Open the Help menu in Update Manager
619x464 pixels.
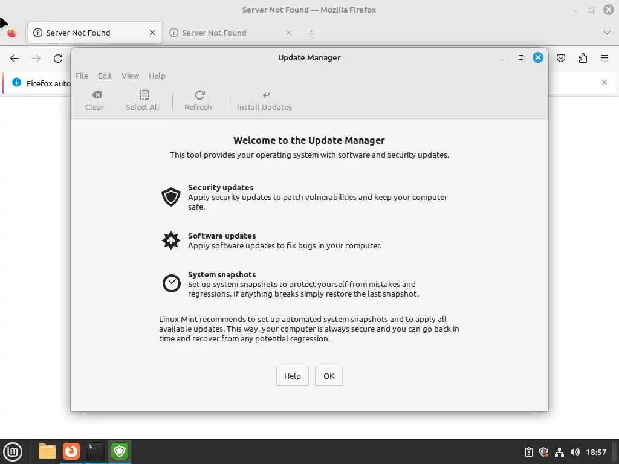pos(157,76)
